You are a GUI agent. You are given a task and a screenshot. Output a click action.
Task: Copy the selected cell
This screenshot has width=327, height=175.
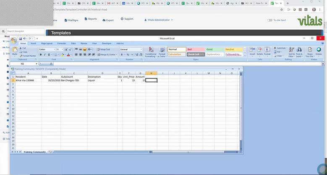[x=24, y=52]
